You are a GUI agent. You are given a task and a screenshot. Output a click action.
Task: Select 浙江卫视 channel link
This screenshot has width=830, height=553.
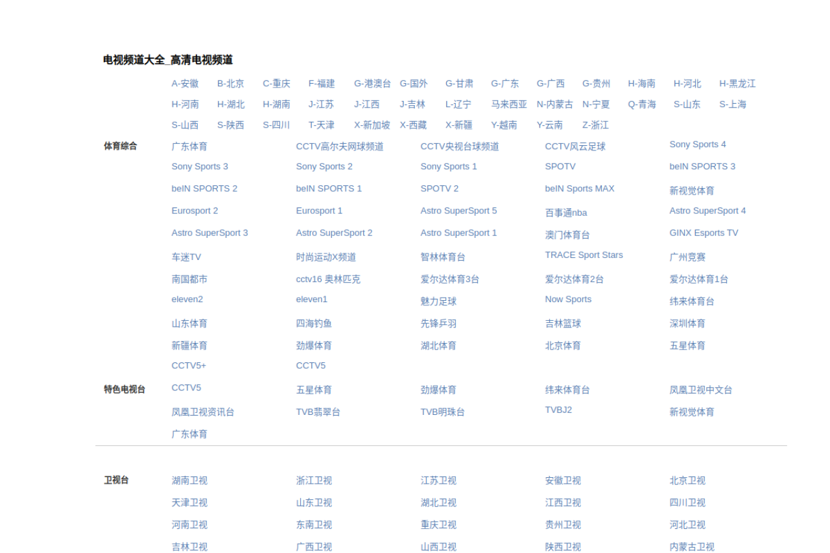point(314,480)
